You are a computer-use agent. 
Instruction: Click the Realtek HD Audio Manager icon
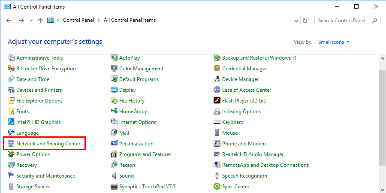click(x=217, y=154)
